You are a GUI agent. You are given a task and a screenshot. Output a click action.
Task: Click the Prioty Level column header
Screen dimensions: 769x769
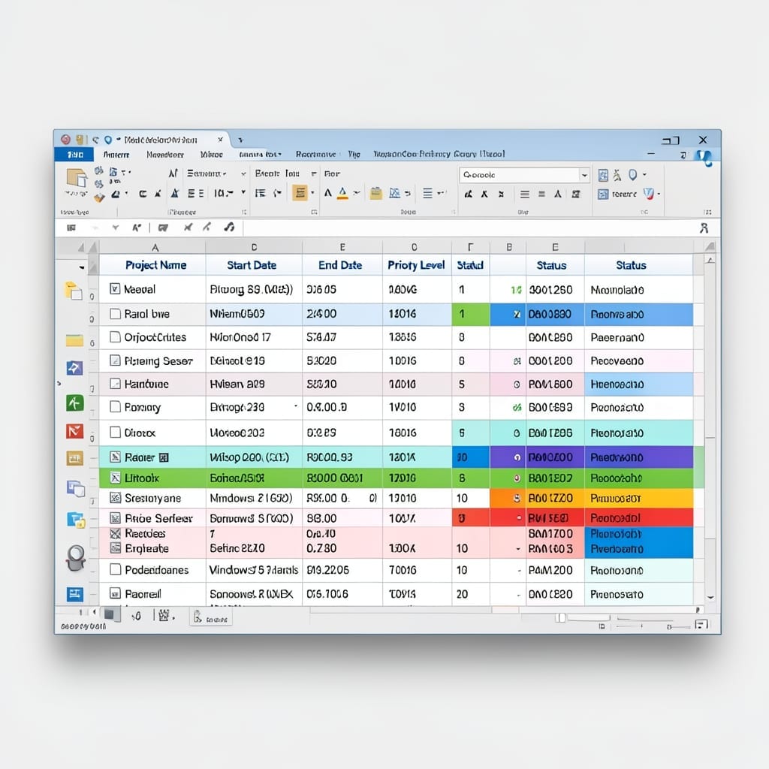[416, 265]
